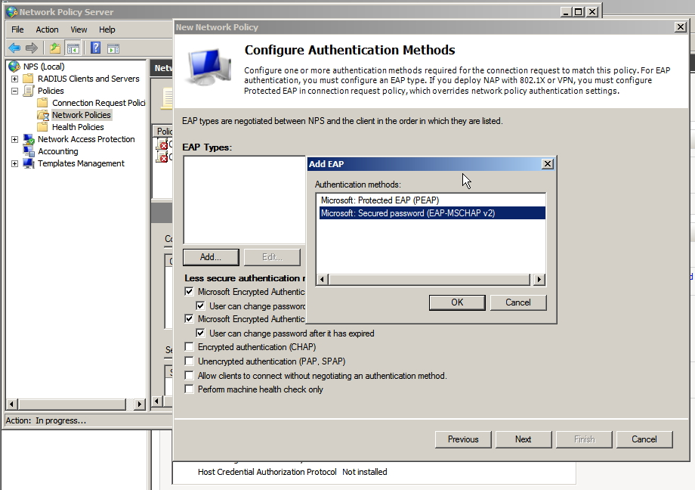Viewport: 695px width, 490px height.
Task: Click the empty EAP Types list box
Action: (x=244, y=200)
